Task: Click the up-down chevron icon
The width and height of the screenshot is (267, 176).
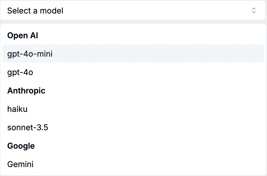Action: [x=254, y=11]
